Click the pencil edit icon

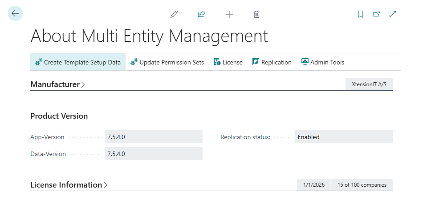(x=174, y=14)
